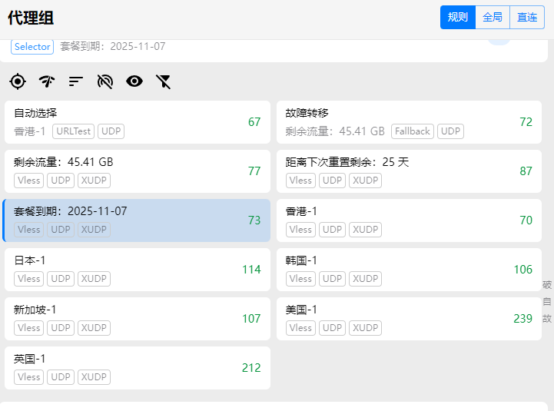Viewport: 554px width, 411px height.
Task: Click latency value 212 on 英国-1
Action: point(251,368)
